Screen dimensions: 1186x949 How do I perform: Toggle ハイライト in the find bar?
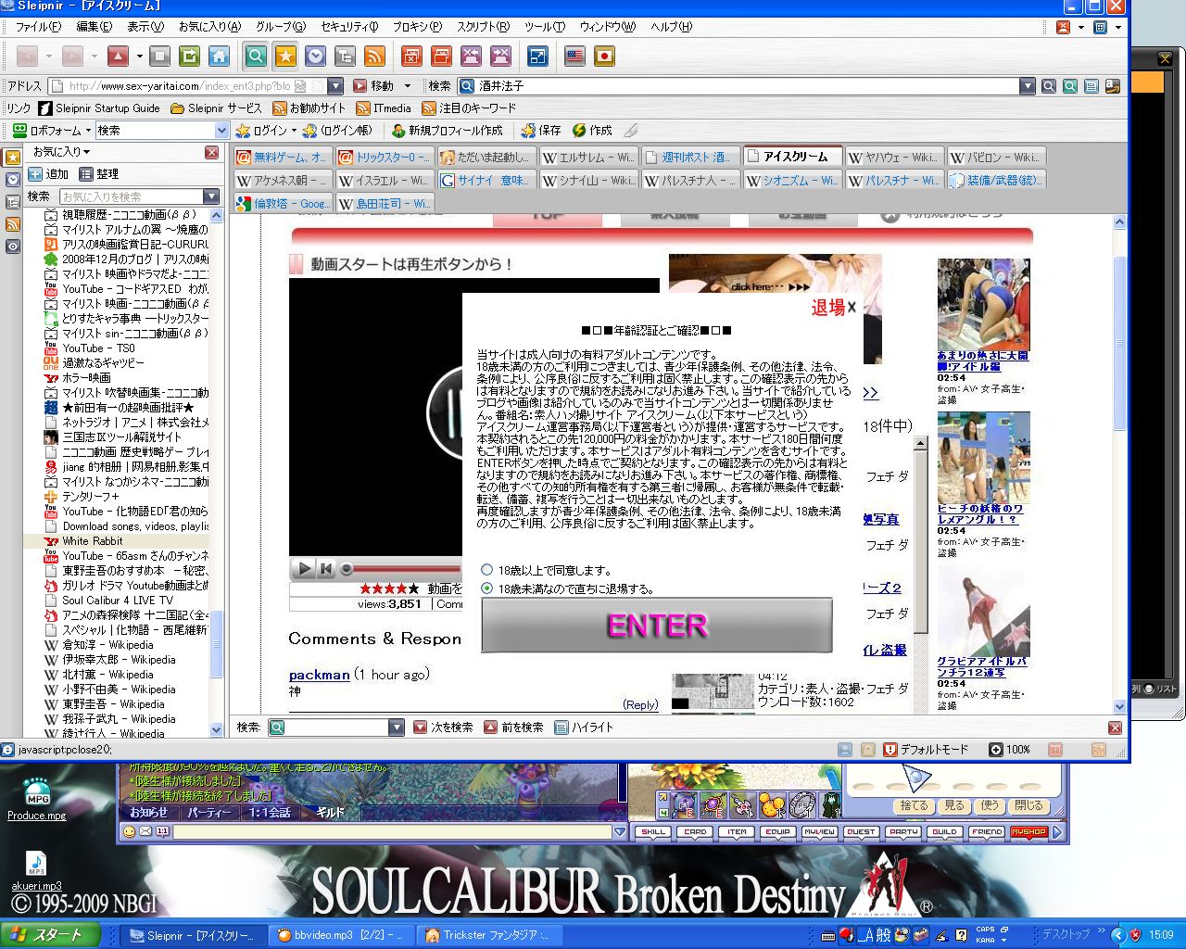click(584, 728)
